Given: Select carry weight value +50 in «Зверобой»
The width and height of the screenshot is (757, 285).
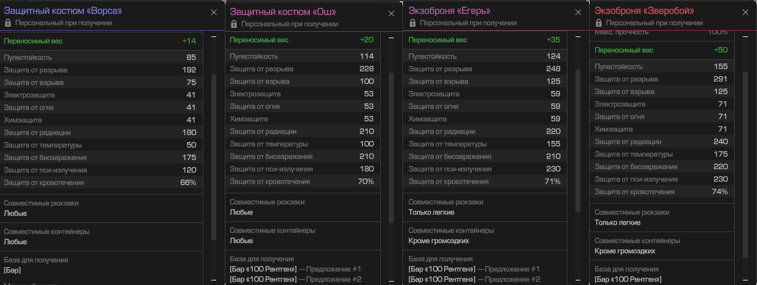Looking at the screenshot, I should (721, 50).
